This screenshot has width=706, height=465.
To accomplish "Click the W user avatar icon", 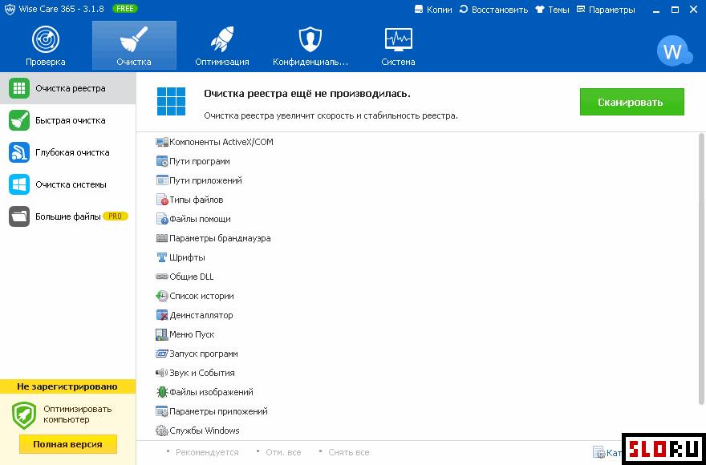I will [672, 52].
